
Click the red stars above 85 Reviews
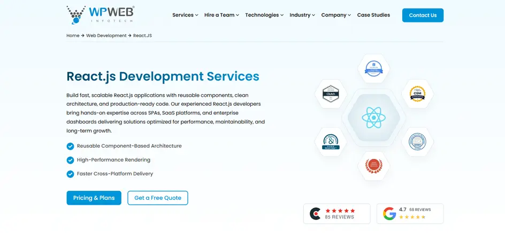pos(340,211)
